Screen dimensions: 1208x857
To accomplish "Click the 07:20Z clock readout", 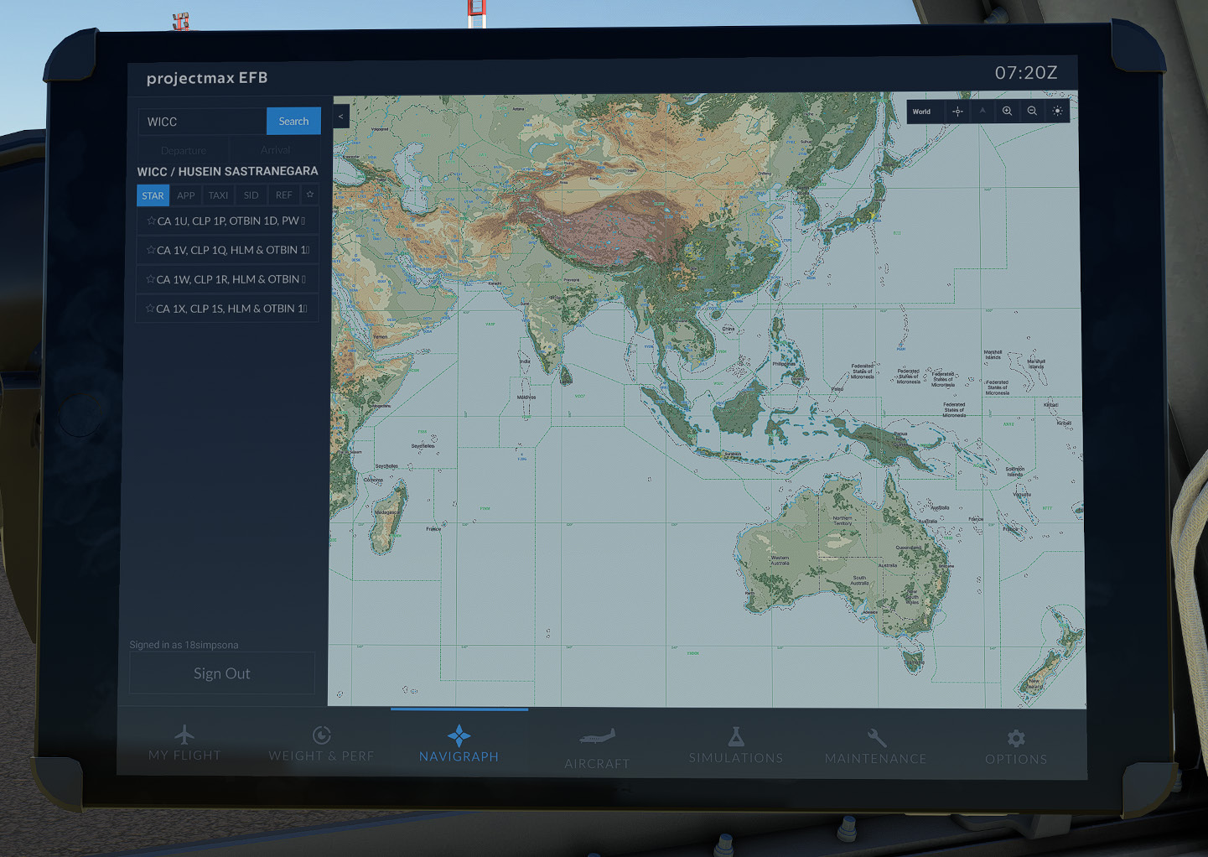I will point(1026,73).
